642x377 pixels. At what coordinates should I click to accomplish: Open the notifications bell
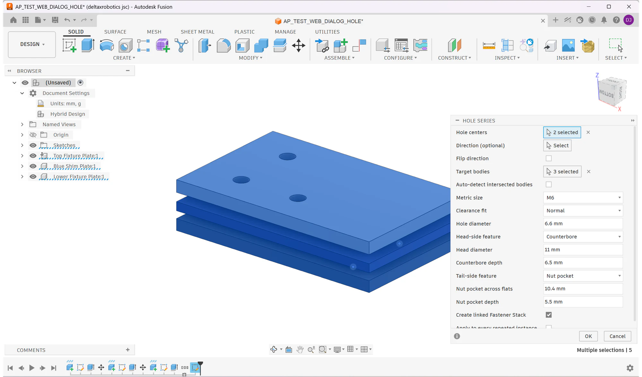[604, 20]
